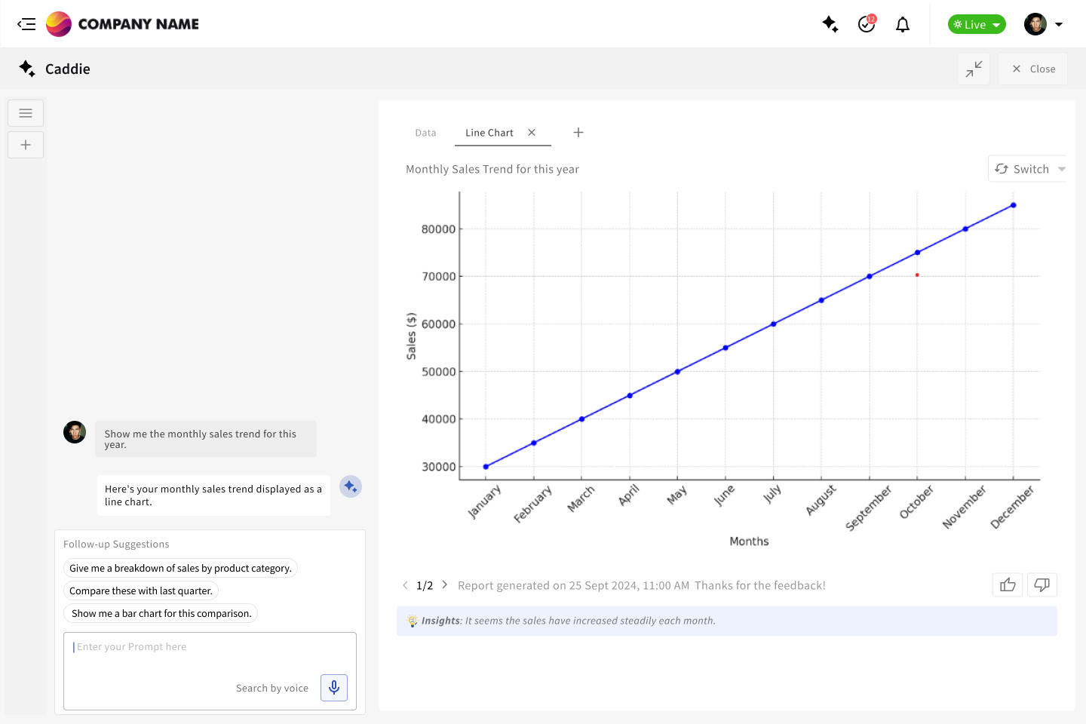
Task: Start a new chat with plus icon
Action: (x=26, y=145)
